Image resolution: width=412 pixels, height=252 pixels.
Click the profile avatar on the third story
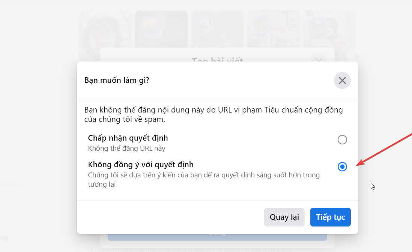tap(205, 25)
